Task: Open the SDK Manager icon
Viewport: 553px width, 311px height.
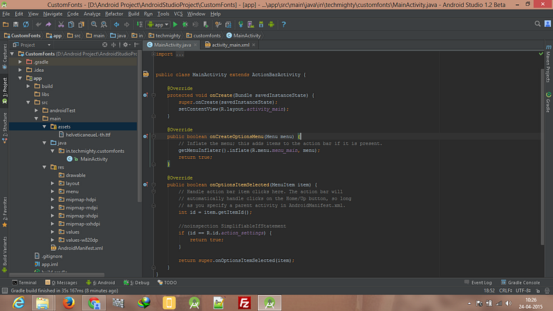Action: click(x=261, y=24)
